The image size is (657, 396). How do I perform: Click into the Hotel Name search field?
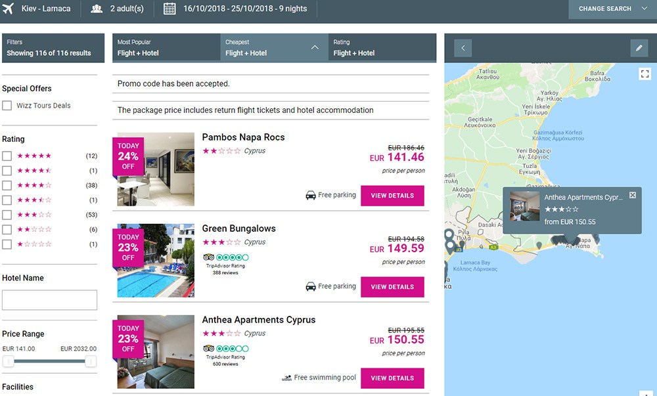(x=49, y=300)
